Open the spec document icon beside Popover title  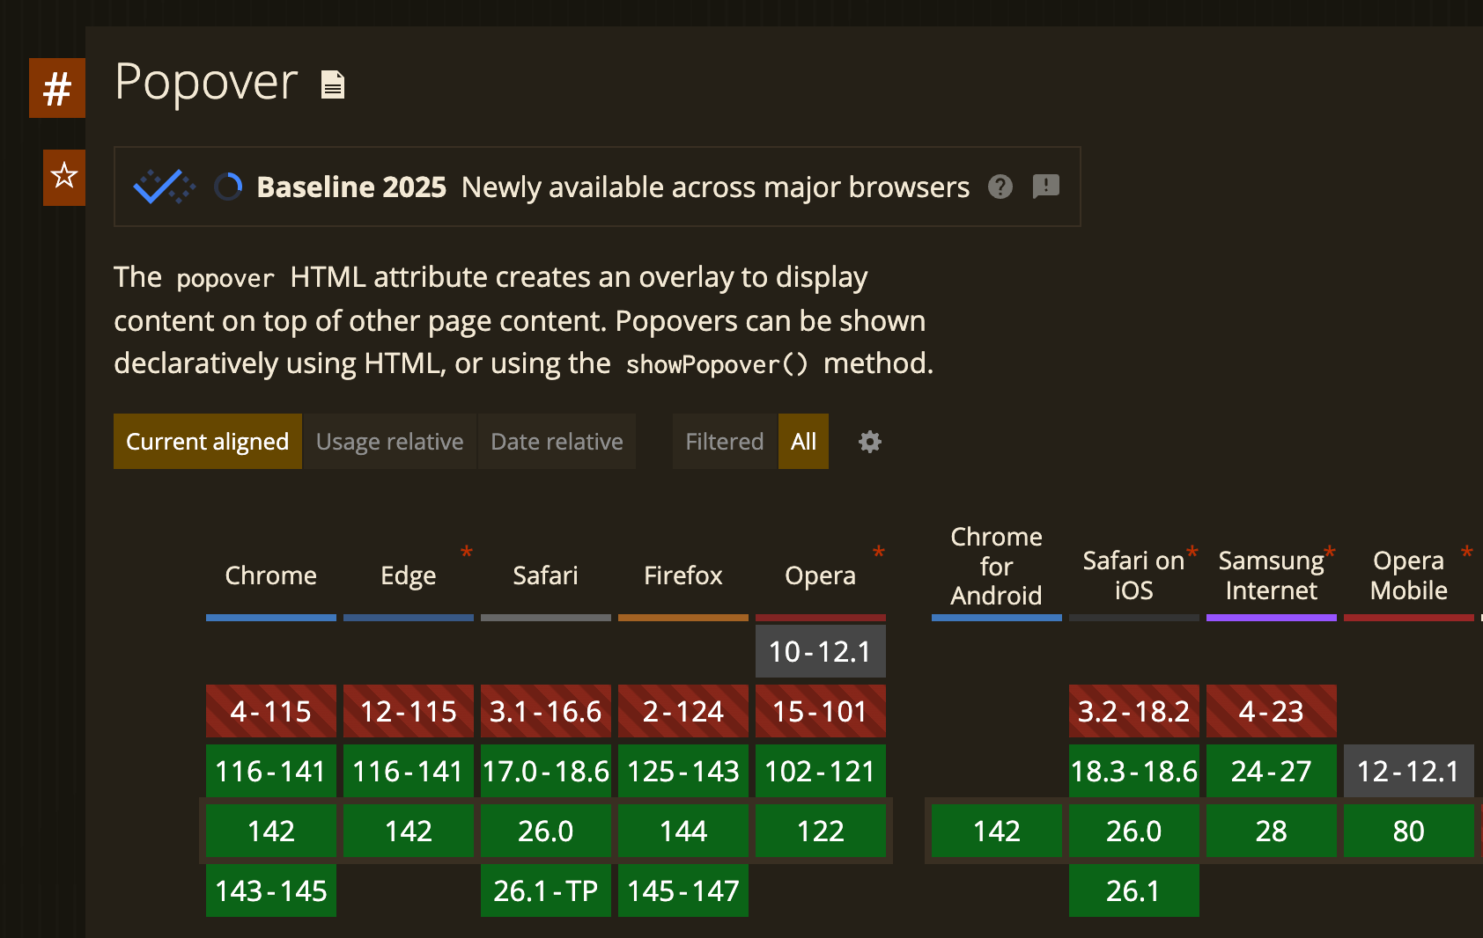click(331, 84)
